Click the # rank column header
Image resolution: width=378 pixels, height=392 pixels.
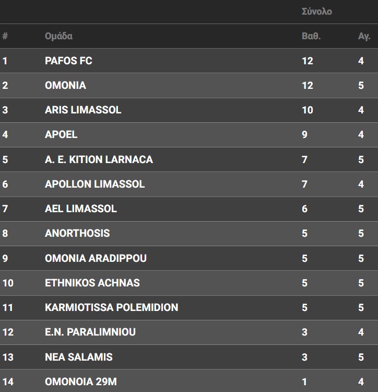pos(5,36)
